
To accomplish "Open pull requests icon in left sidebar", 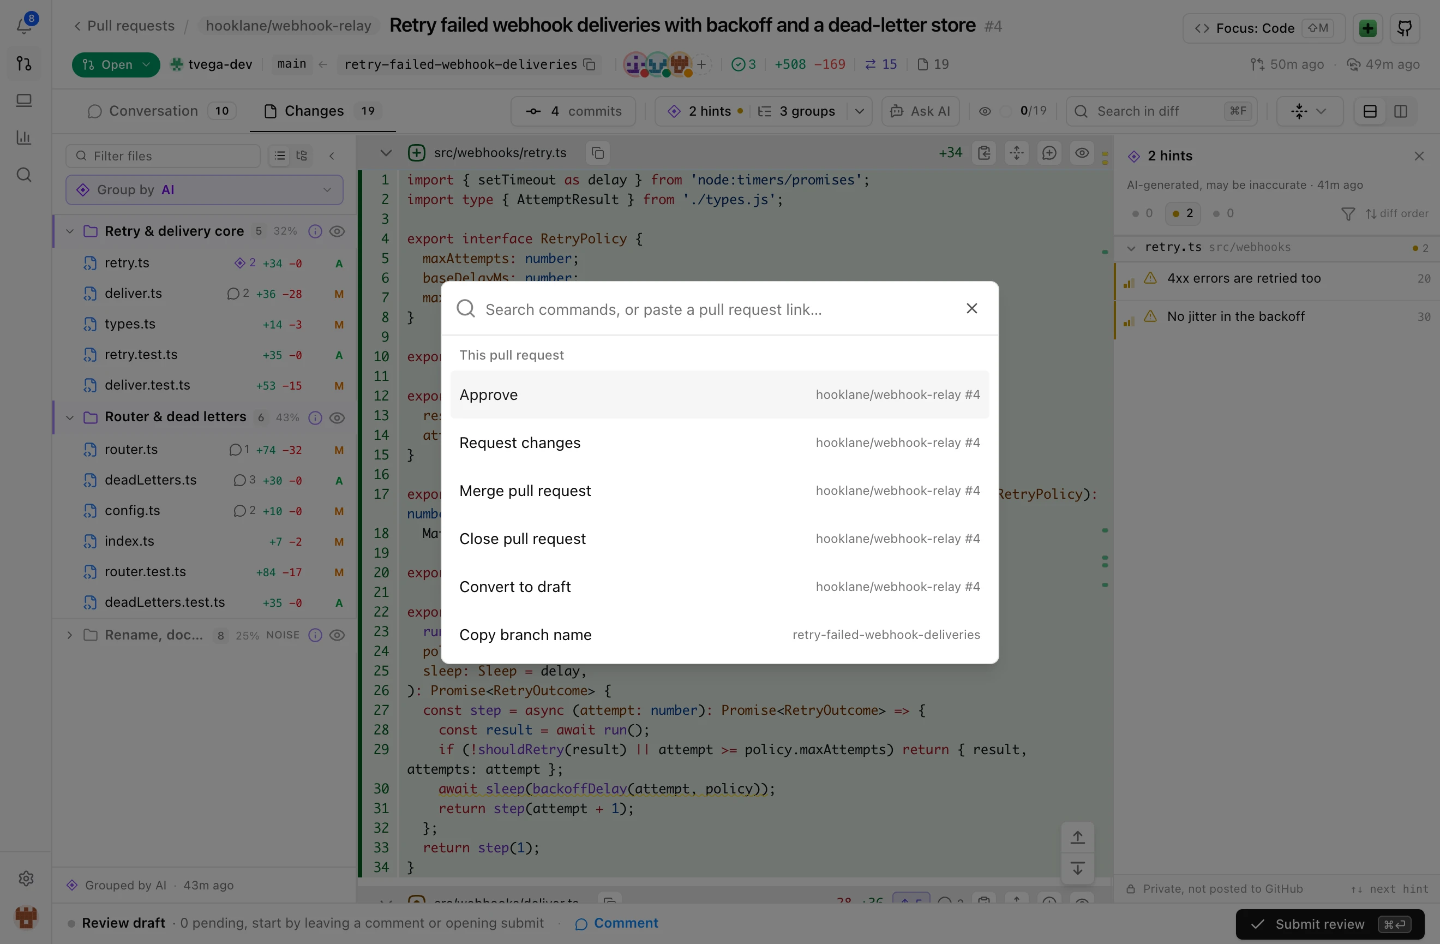I will (x=24, y=63).
